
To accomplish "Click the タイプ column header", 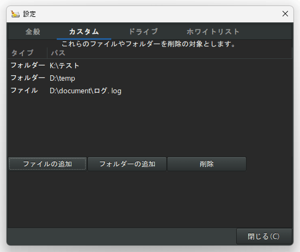I will click(x=28, y=53).
